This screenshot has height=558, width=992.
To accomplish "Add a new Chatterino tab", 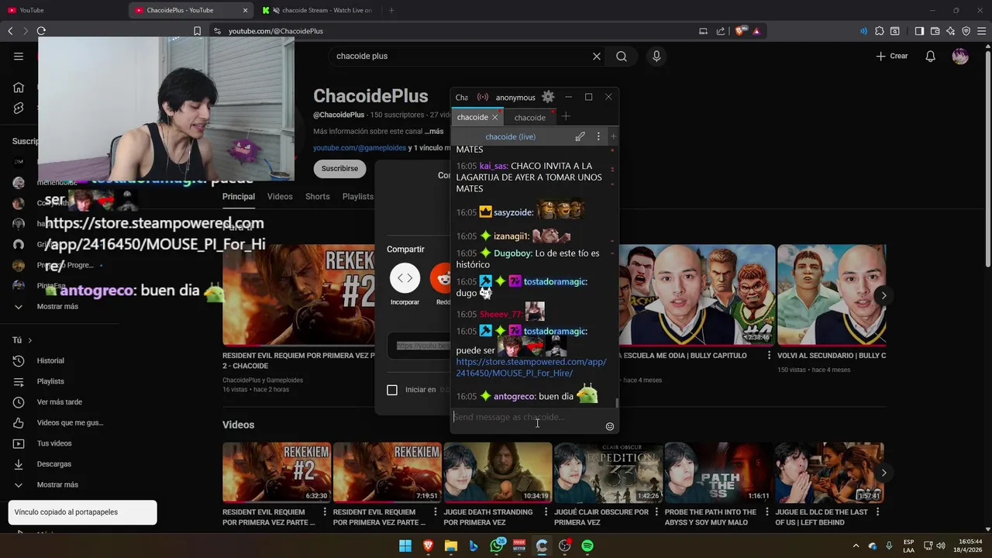I will [566, 116].
